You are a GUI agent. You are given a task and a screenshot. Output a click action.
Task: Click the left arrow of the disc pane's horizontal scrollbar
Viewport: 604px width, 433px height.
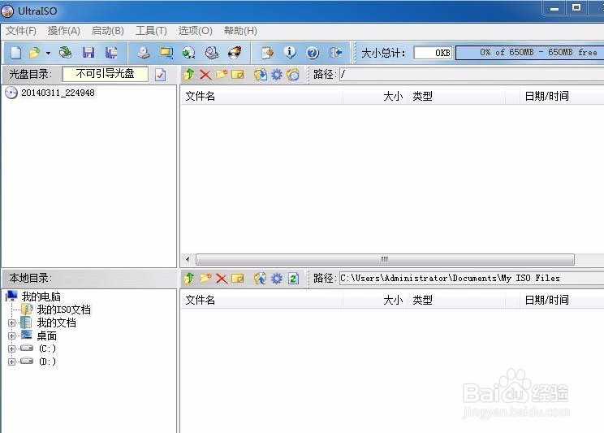click(x=188, y=259)
